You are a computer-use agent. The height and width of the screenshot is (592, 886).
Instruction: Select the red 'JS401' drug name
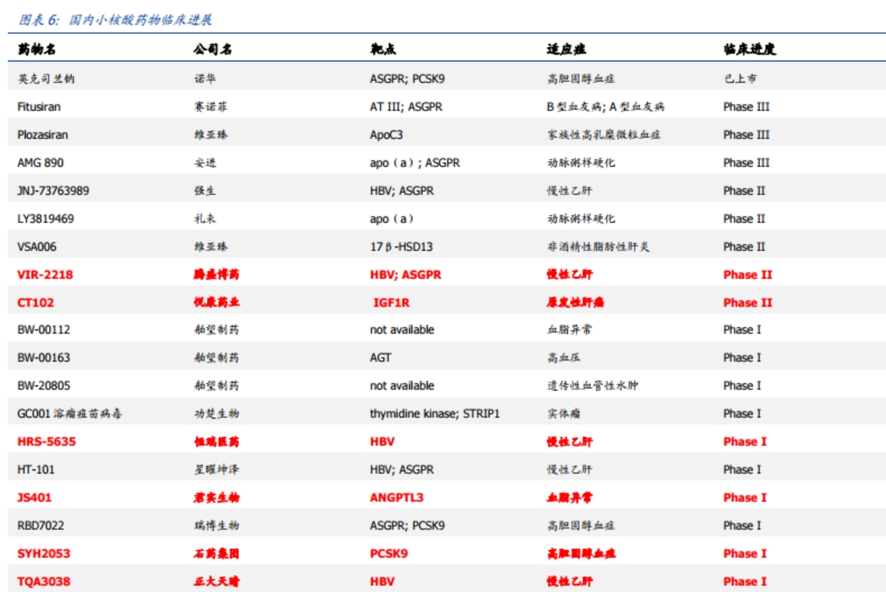(34, 498)
